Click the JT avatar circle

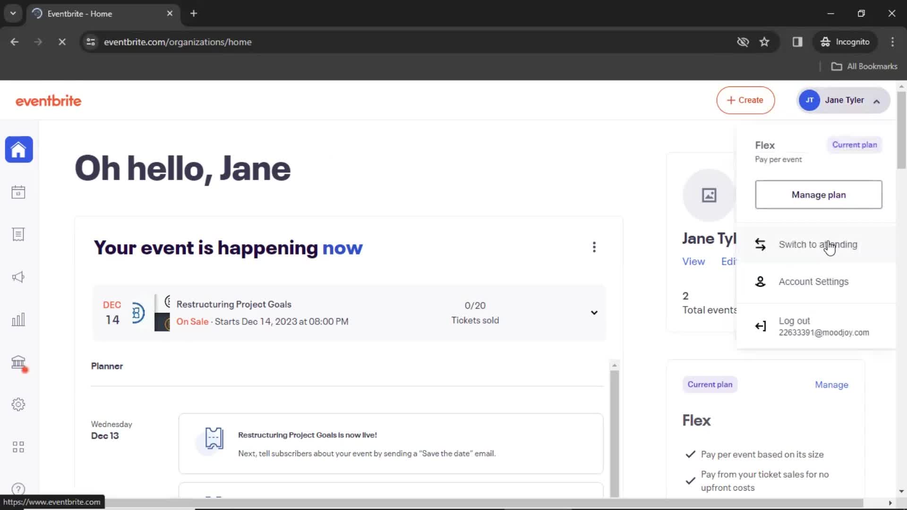click(809, 100)
